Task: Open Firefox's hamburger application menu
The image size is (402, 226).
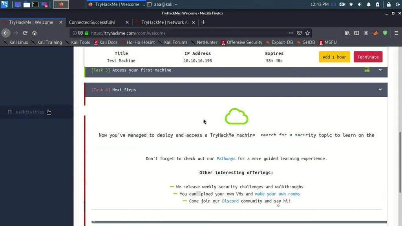Action: (x=396, y=33)
